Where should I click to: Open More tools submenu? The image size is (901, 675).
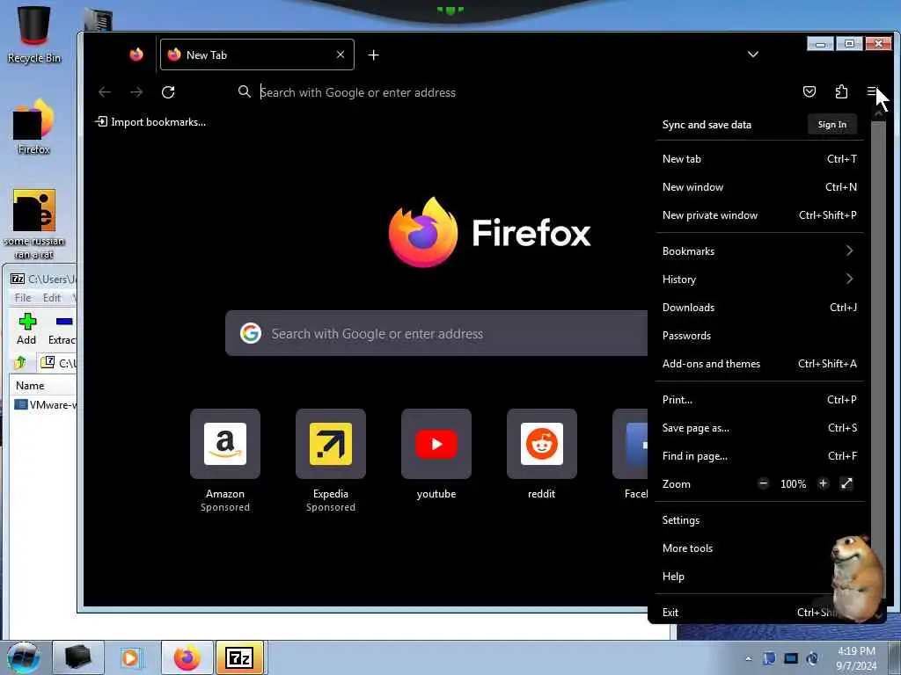click(x=759, y=548)
